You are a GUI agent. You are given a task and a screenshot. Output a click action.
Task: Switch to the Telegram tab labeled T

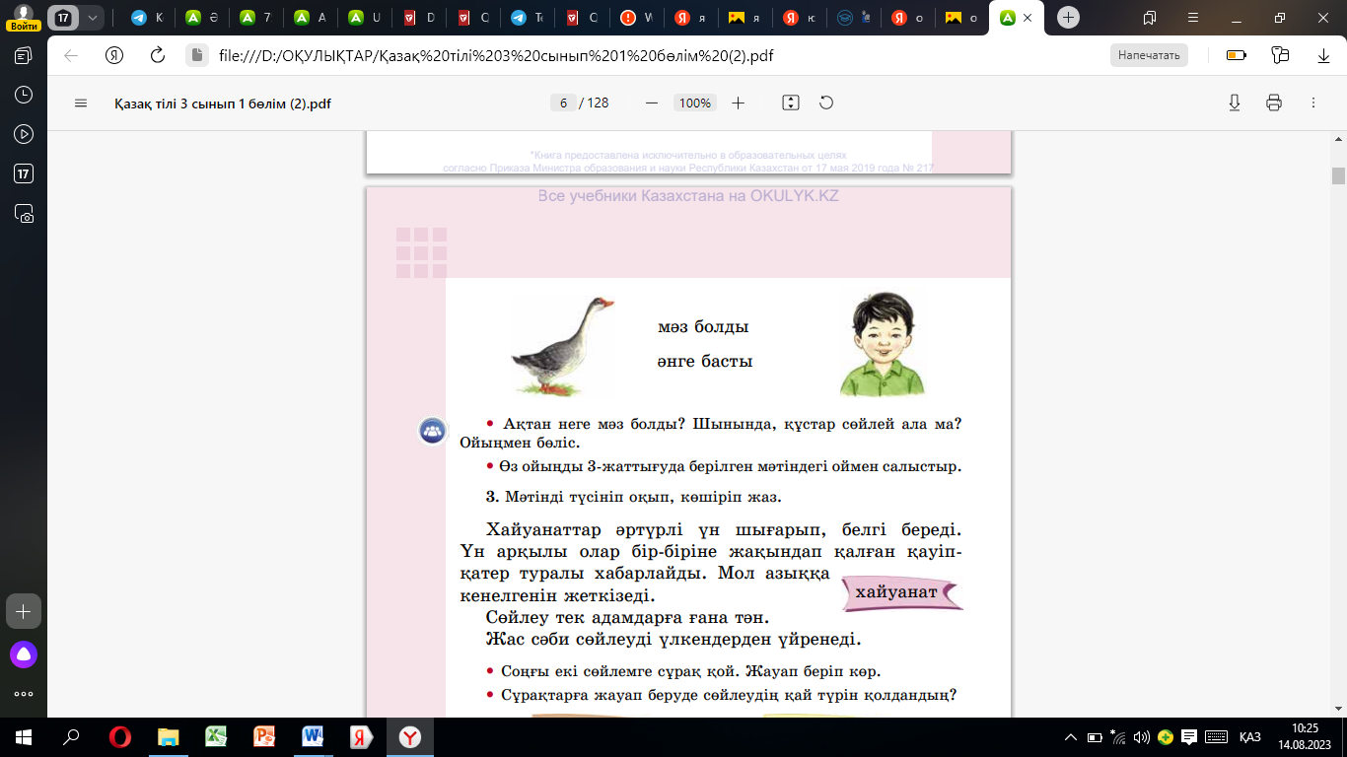[x=527, y=18]
